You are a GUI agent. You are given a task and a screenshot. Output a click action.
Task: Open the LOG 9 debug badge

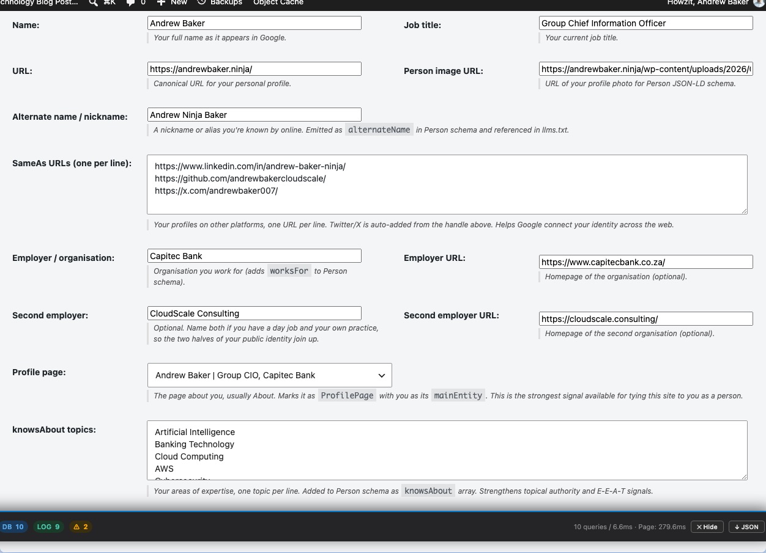click(x=48, y=527)
